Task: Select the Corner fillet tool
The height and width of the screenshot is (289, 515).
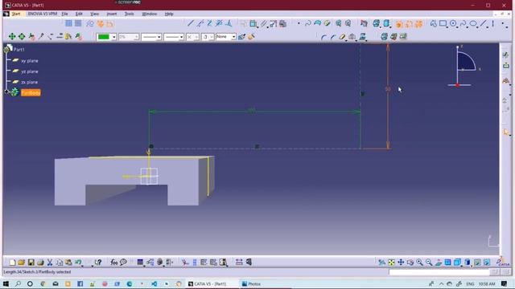Action: pyautogui.click(x=323, y=37)
